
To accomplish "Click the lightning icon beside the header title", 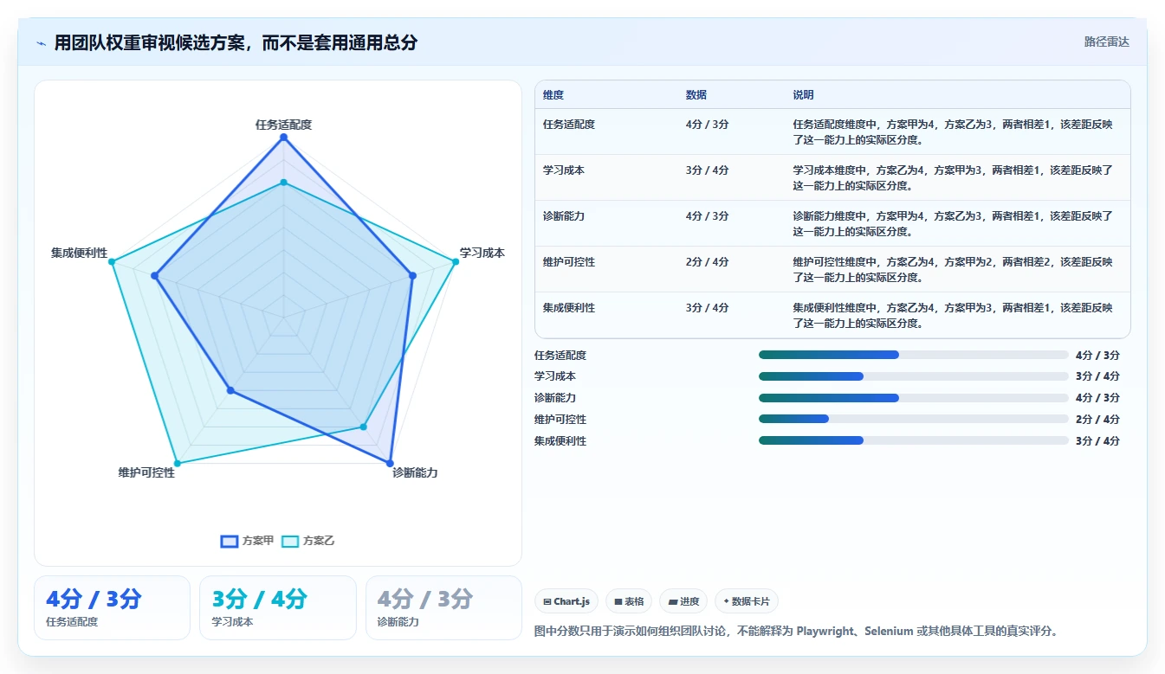I will (x=42, y=43).
